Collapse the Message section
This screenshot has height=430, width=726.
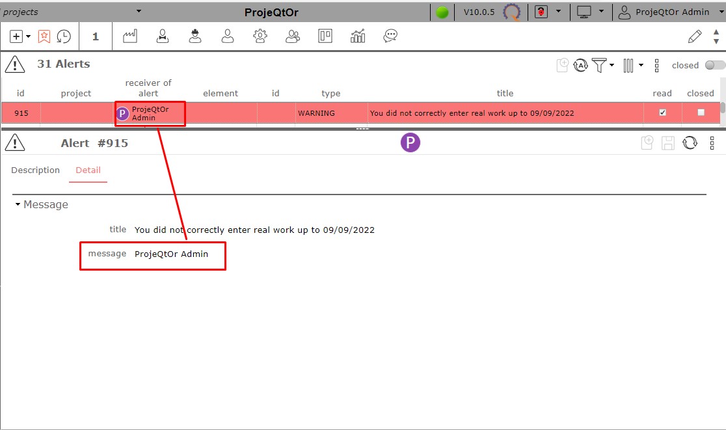point(18,204)
